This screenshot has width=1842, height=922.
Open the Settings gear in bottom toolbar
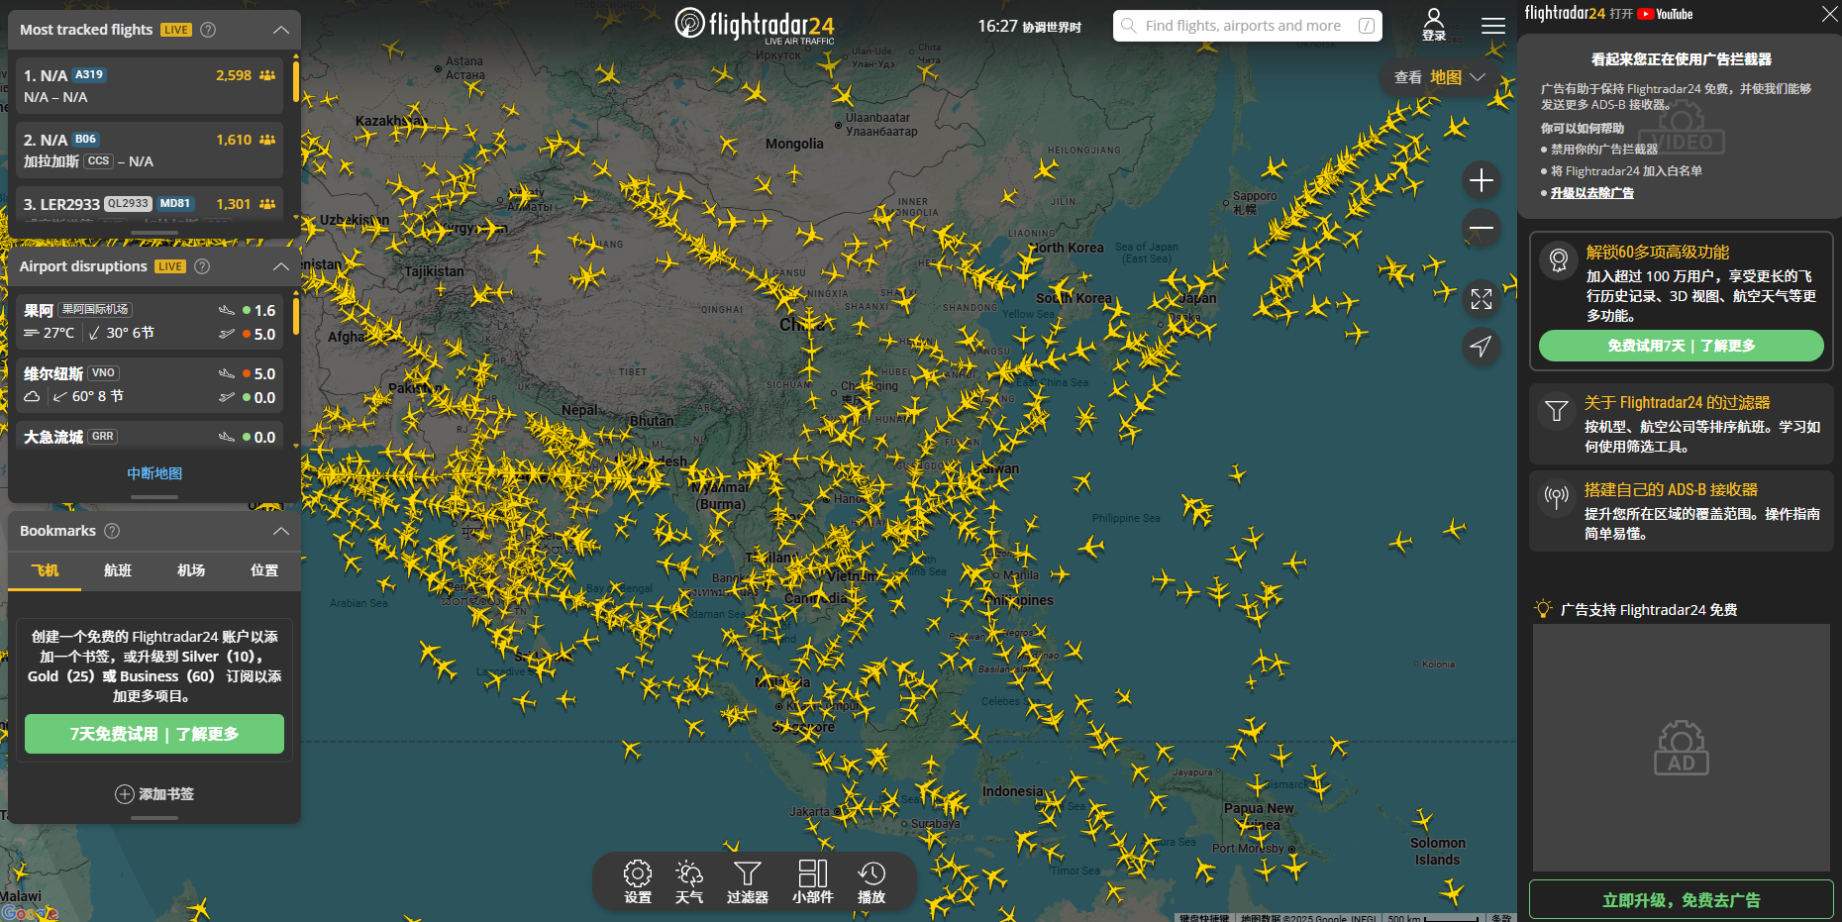point(638,880)
